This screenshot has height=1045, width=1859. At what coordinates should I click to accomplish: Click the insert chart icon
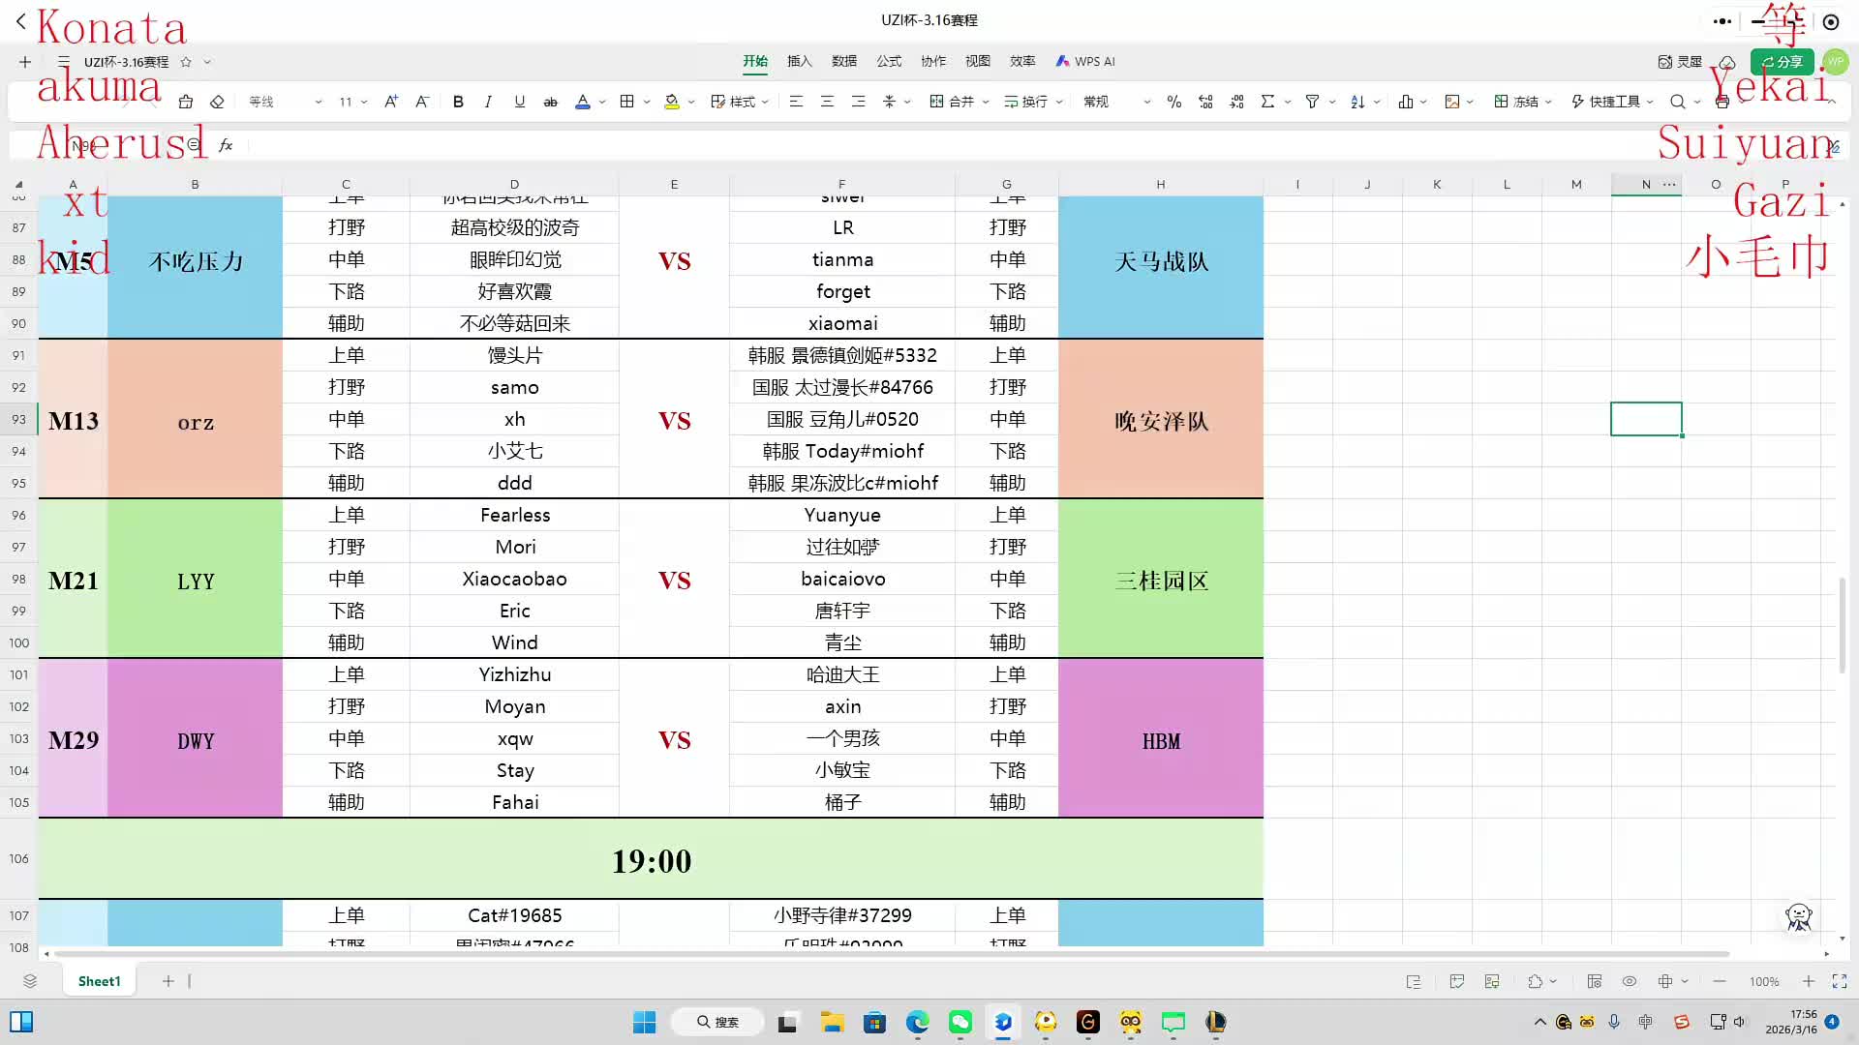pyautogui.click(x=1406, y=102)
